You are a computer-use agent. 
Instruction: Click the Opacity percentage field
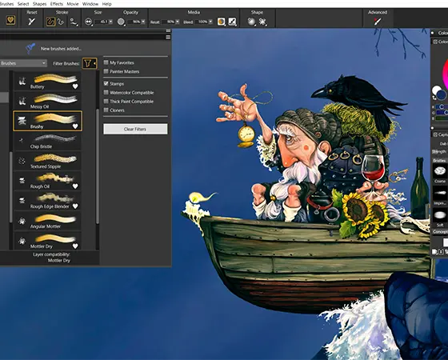click(134, 22)
